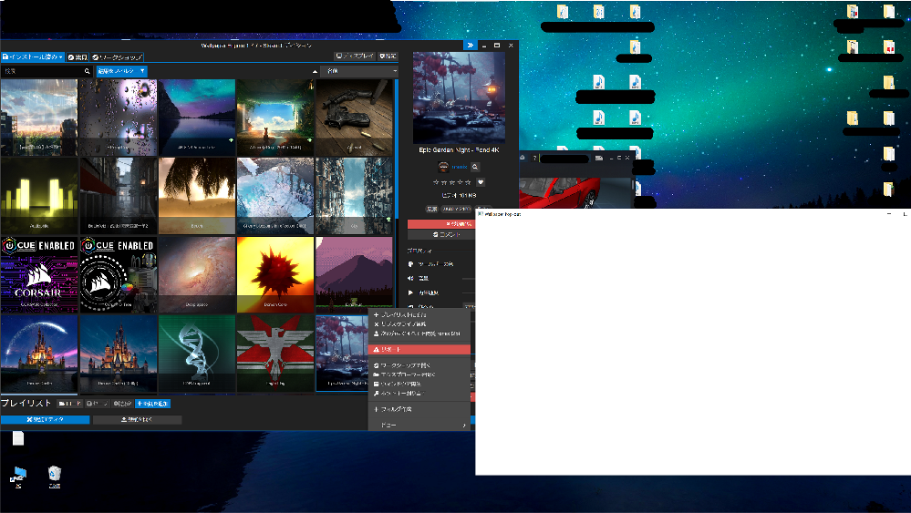This screenshot has width=911, height=513.
Task: Choose ワークショップで開く in the context menu
Action: pyautogui.click(x=419, y=365)
